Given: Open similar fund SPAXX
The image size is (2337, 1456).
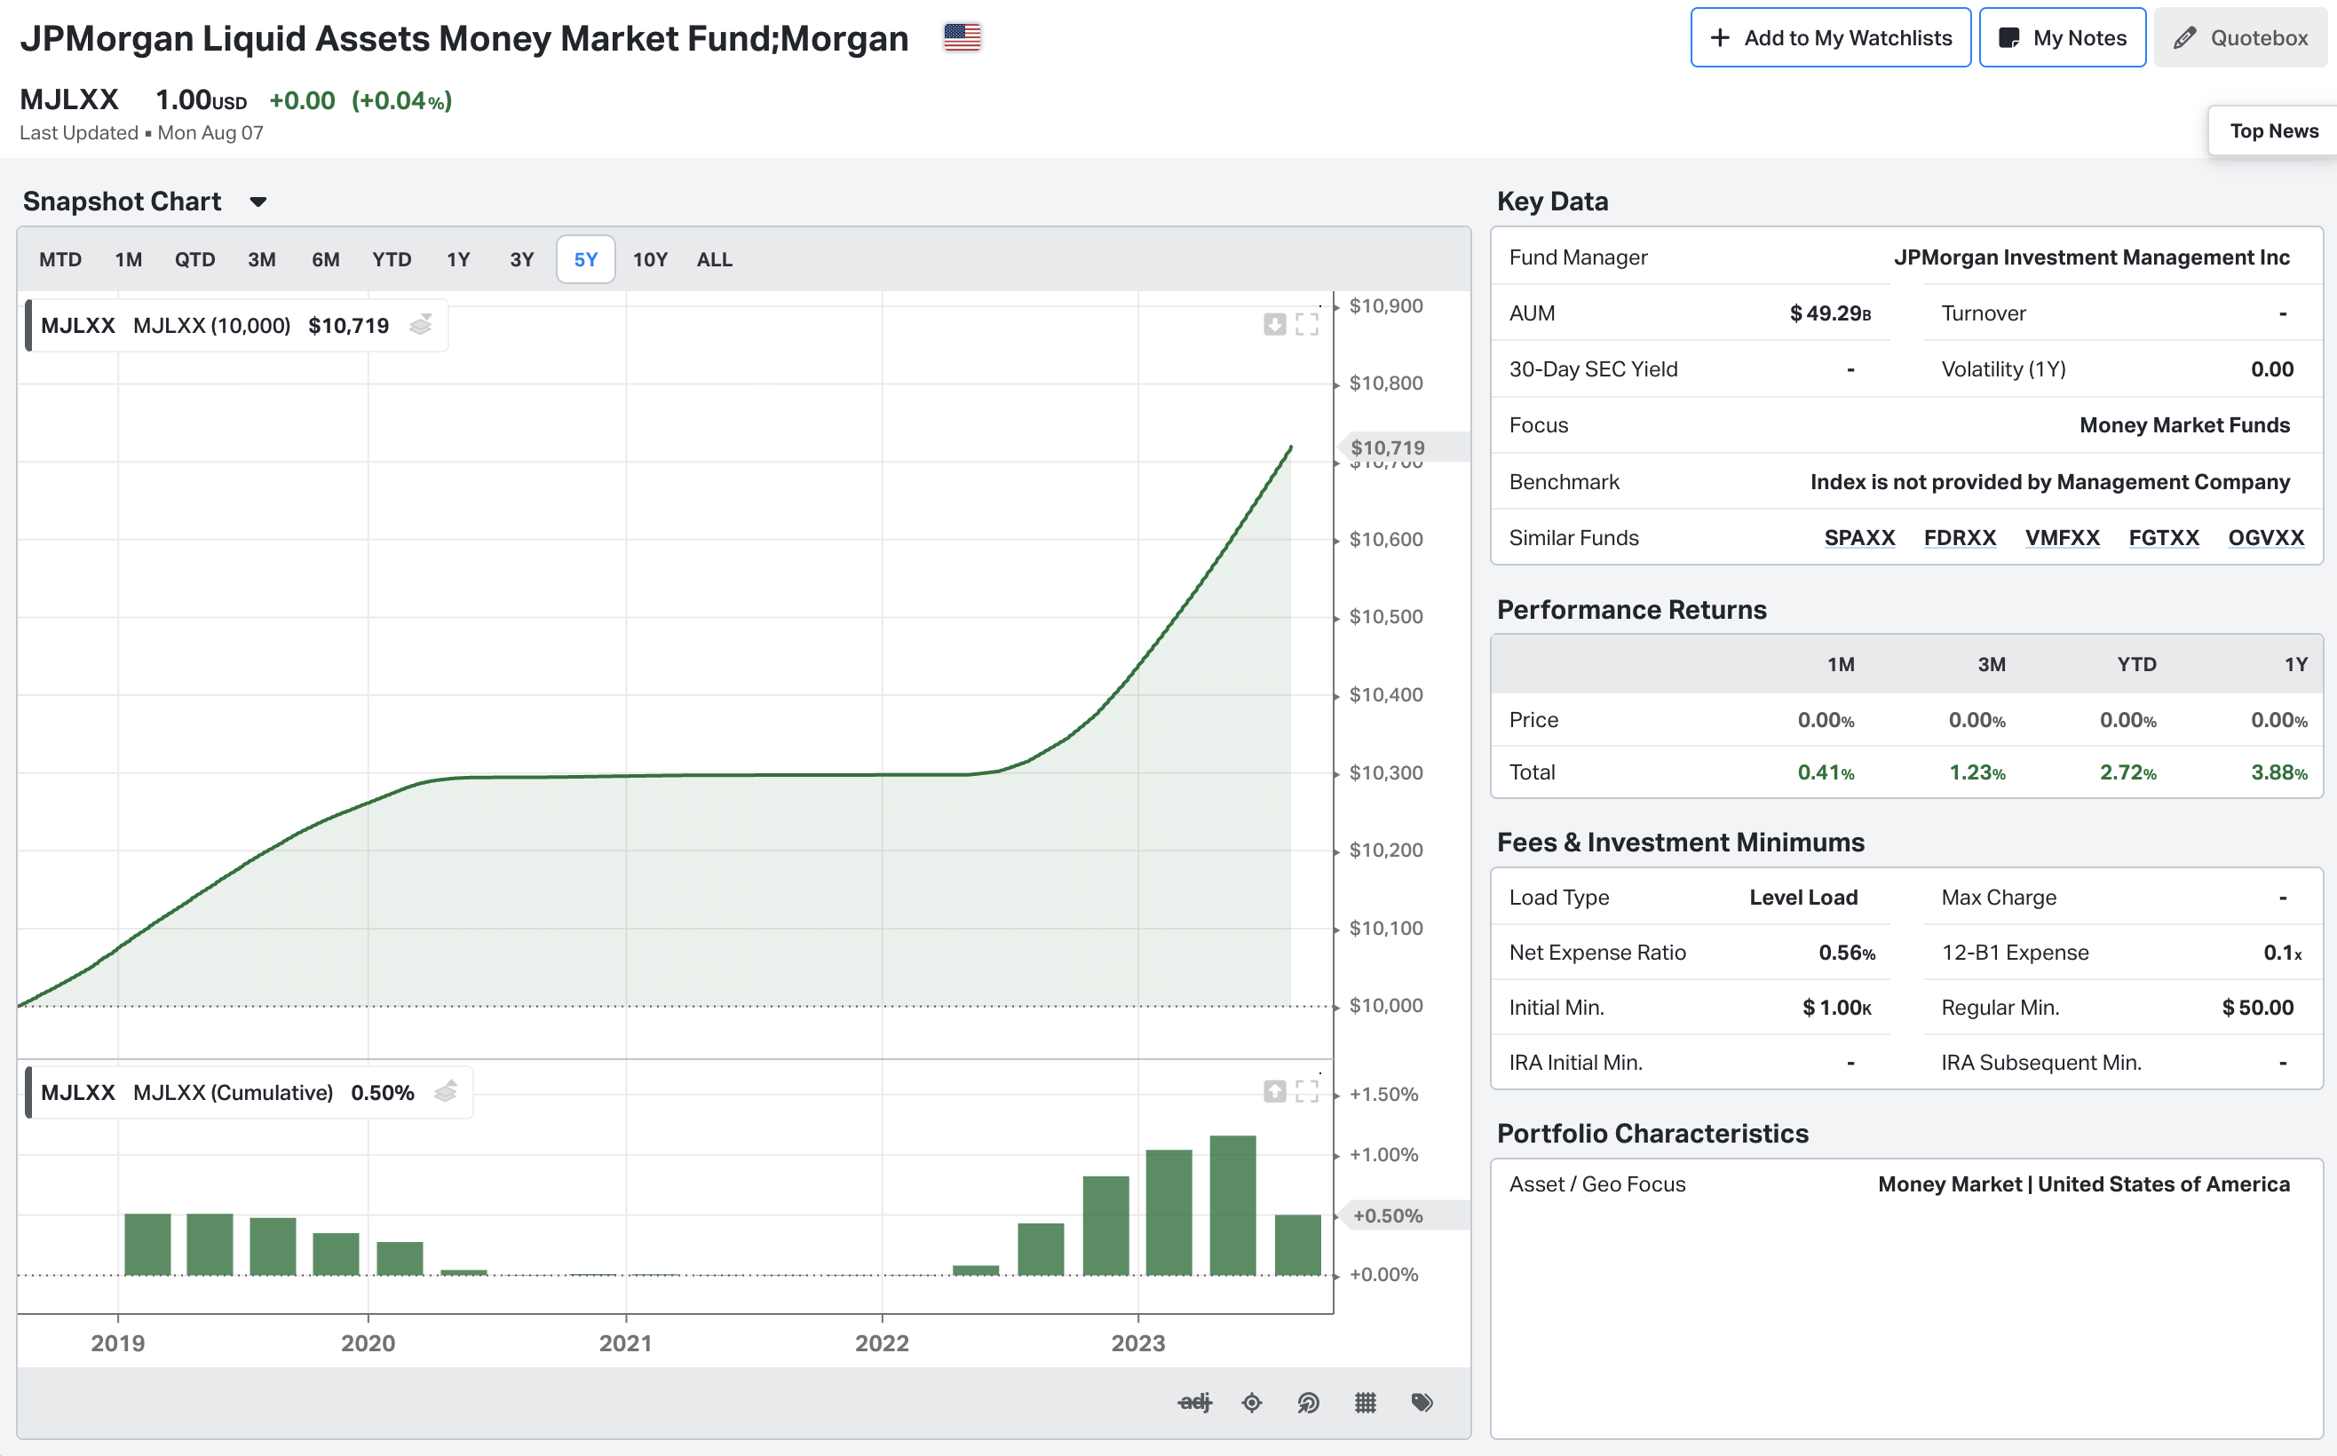Looking at the screenshot, I should 1859,537.
